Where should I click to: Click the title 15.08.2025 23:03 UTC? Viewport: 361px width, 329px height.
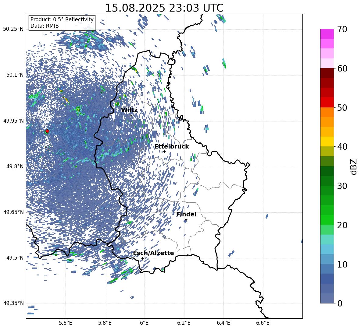tap(164, 8)
